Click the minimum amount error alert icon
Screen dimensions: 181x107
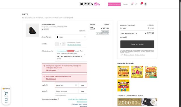pos(44,76)
